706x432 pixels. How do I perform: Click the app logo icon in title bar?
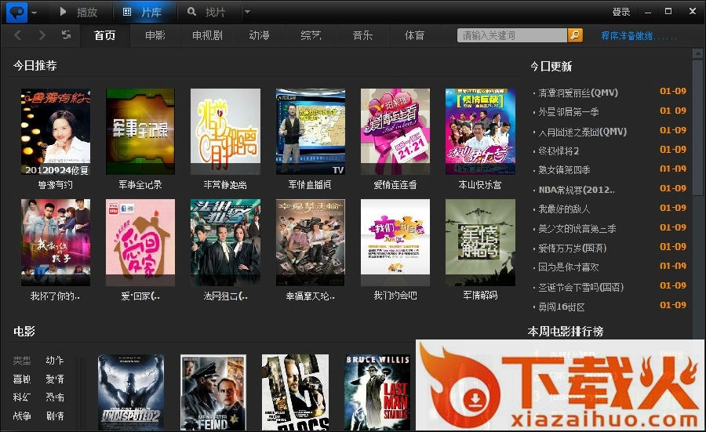click(17, 12)
